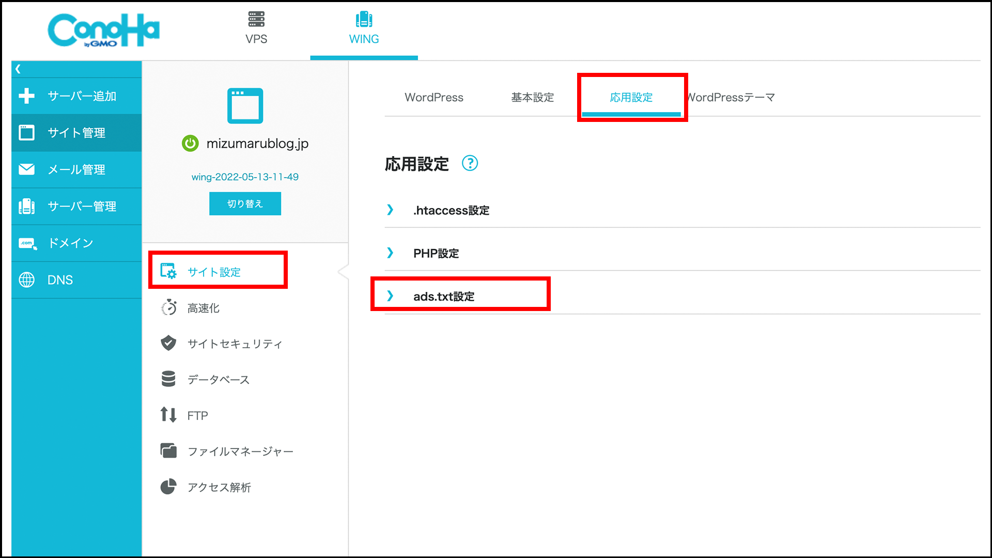Click the stopwatch icon beside 高速化
Viewport: 992px width, 558px height.
coord(168,307)
